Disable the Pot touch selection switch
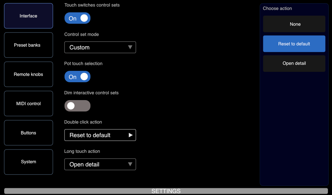332x195 pixels. coord(77,77)
